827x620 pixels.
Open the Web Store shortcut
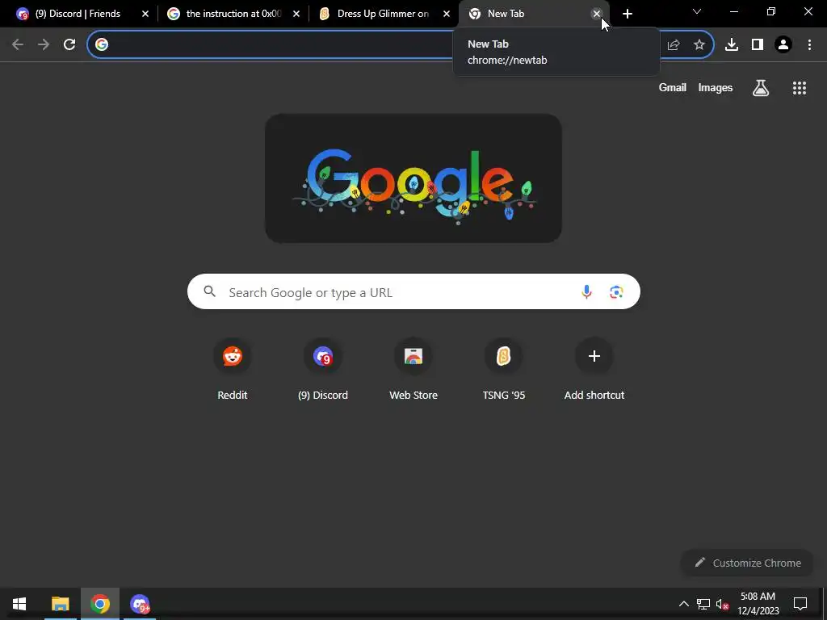(413, 370)
